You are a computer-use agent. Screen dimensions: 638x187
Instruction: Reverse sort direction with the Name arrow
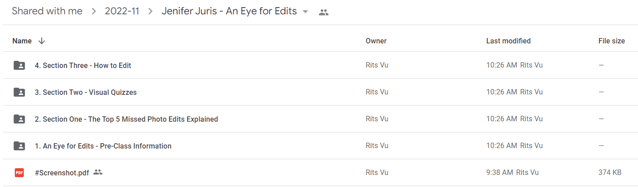pyautogui.click(x=42, y=41)
